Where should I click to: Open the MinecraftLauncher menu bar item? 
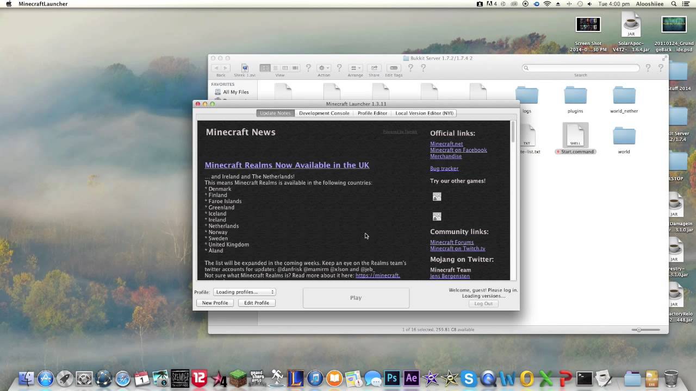click(x=43, y=4)
